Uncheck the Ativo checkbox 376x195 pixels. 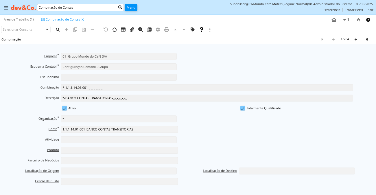pos(64,108)
